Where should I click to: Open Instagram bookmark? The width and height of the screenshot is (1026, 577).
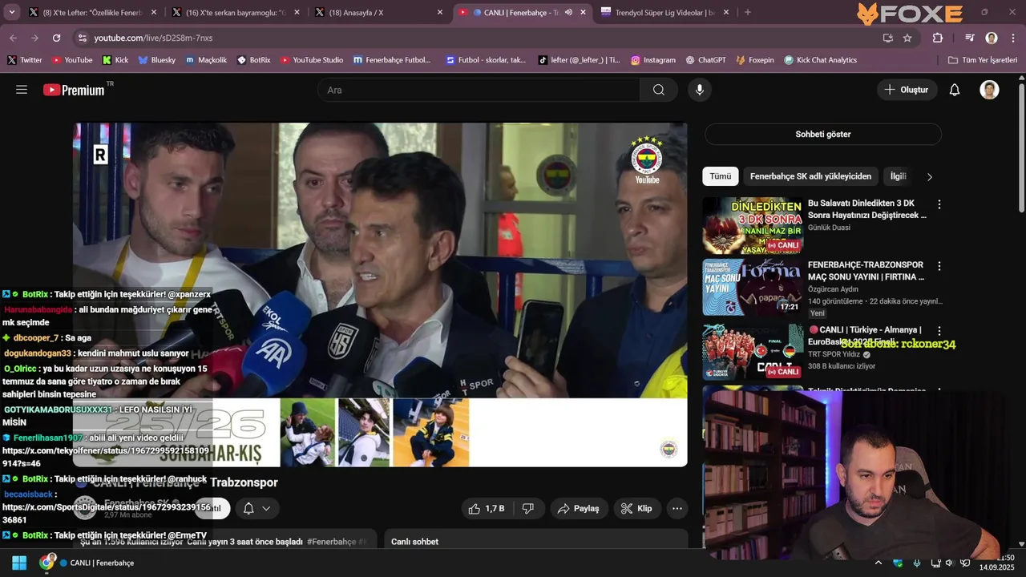[x=652, y=60]
